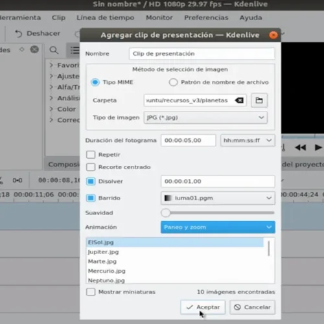The height and width of the screenshot is (324, 324).
Task: Click the Nombre input field
Action: (202, 54)
